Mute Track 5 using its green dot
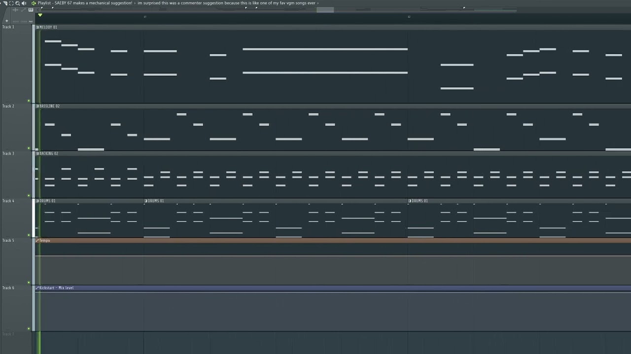This screenshot has height=354, width=631. point(29,283)
